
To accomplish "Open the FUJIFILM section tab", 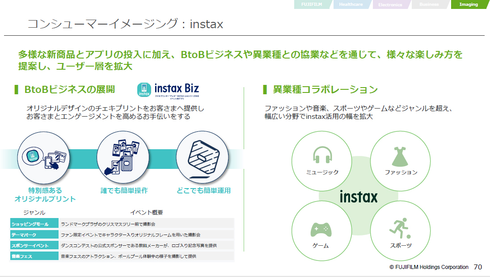I will tap(313, 4).
